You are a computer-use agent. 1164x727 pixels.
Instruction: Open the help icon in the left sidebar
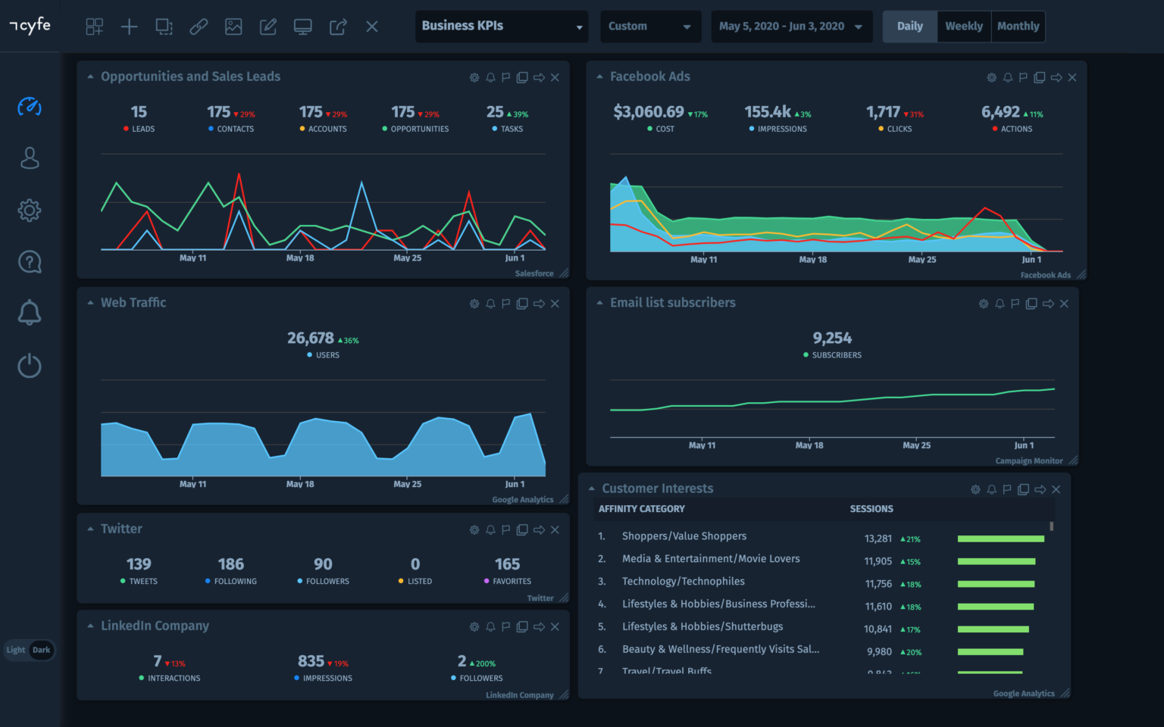pos(29,261)
